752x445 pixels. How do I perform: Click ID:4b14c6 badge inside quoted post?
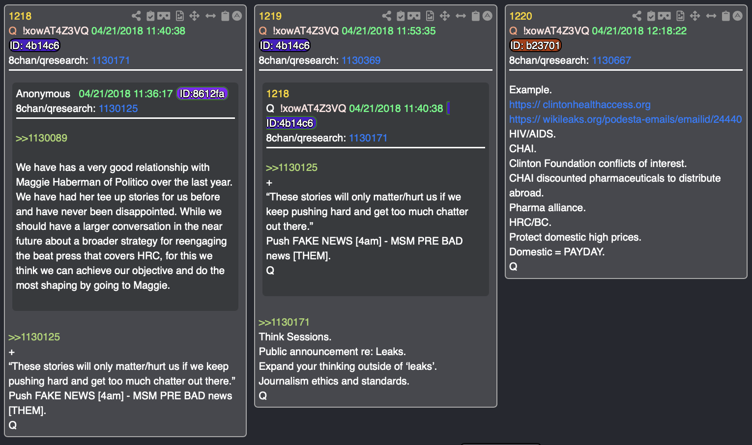pyautogui.click(x=291, y=123)
